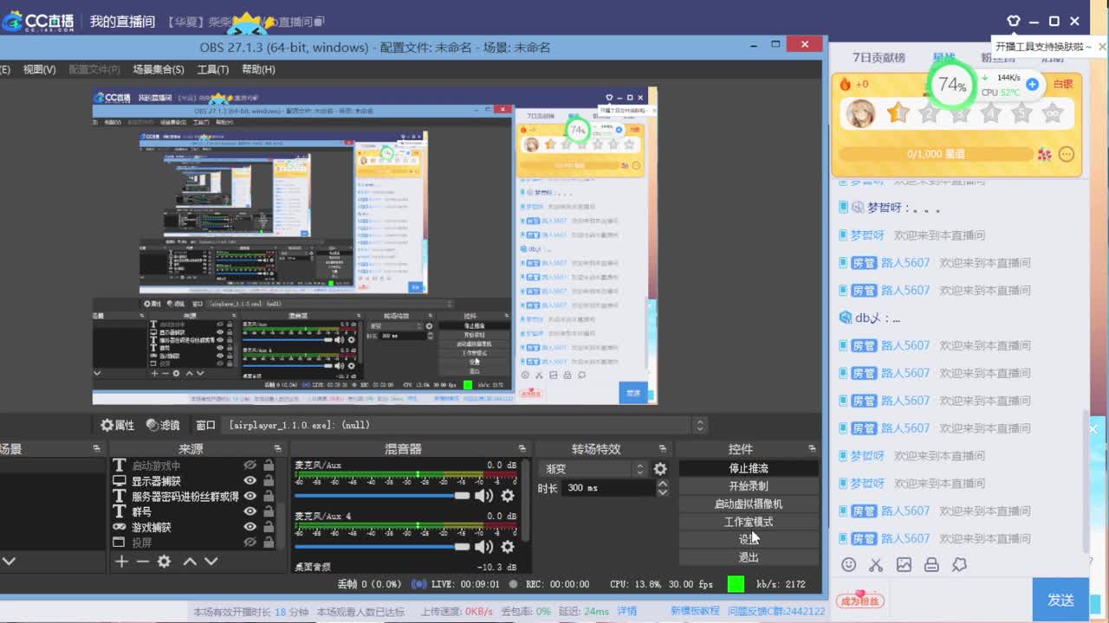Click the scissors screenshot icon in chat

click(876, 564)
